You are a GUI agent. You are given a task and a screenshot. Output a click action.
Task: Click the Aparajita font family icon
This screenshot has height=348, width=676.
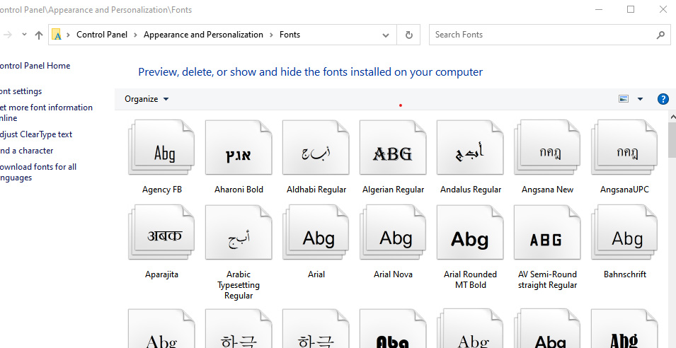click(161, 232)
